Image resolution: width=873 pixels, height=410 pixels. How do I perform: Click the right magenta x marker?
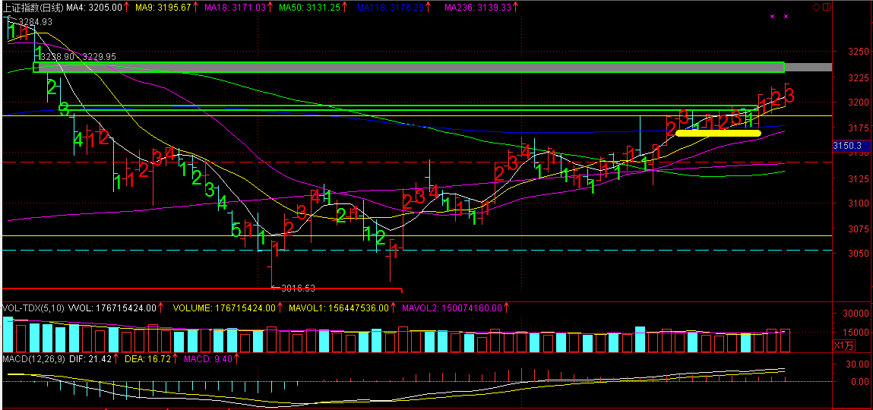click(x=786, y=17)
